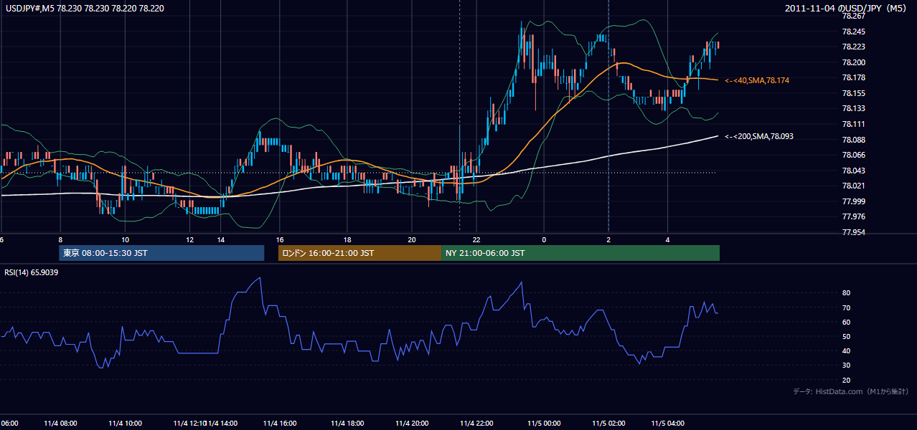
Task: Click hour label 10 under the price chart
Action: pyautogui.click(x=125, y=239)
